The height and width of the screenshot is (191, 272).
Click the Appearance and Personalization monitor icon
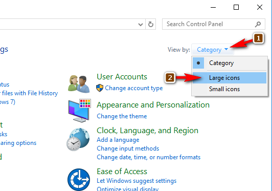[x=80, y=111]
